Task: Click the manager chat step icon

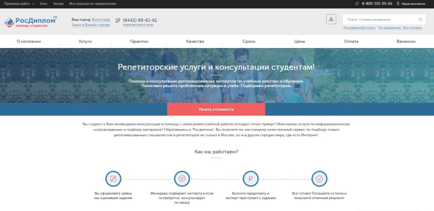Action: pyautogui.click(x=182, y=178)
